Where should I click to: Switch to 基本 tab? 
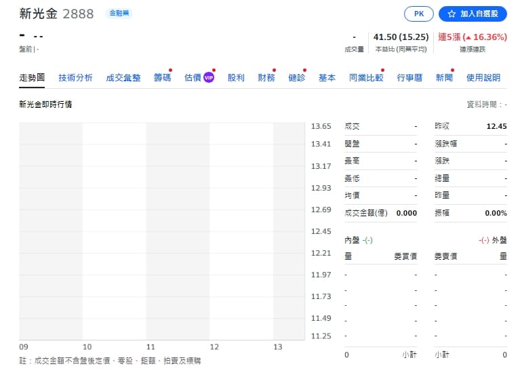[x=327, y=77]
